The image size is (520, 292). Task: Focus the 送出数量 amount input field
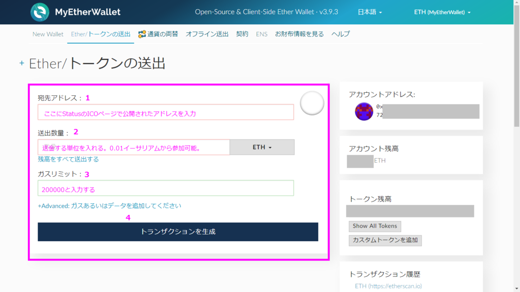(x=134, y=147)
